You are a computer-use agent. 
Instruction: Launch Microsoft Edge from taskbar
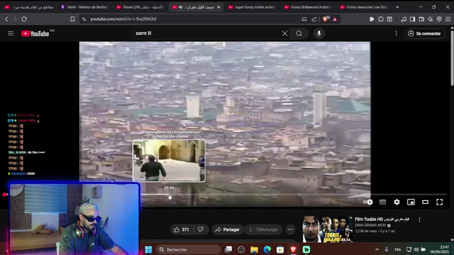[267, 250]
